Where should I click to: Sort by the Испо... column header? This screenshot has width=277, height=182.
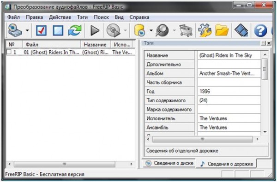(122, 44)
